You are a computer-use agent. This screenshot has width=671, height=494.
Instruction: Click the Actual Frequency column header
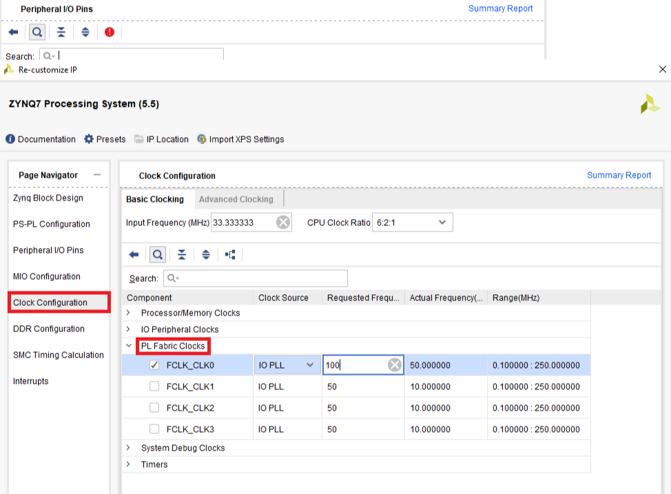pyautogui.click(x=446, y=298)
